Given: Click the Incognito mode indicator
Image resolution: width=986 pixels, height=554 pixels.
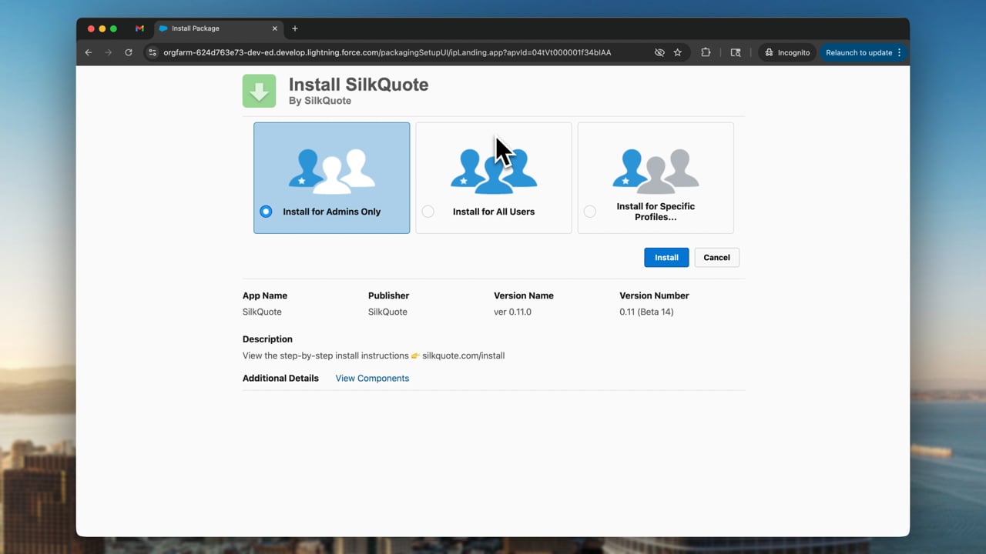Looking at the screenshot, I should 786,52.
